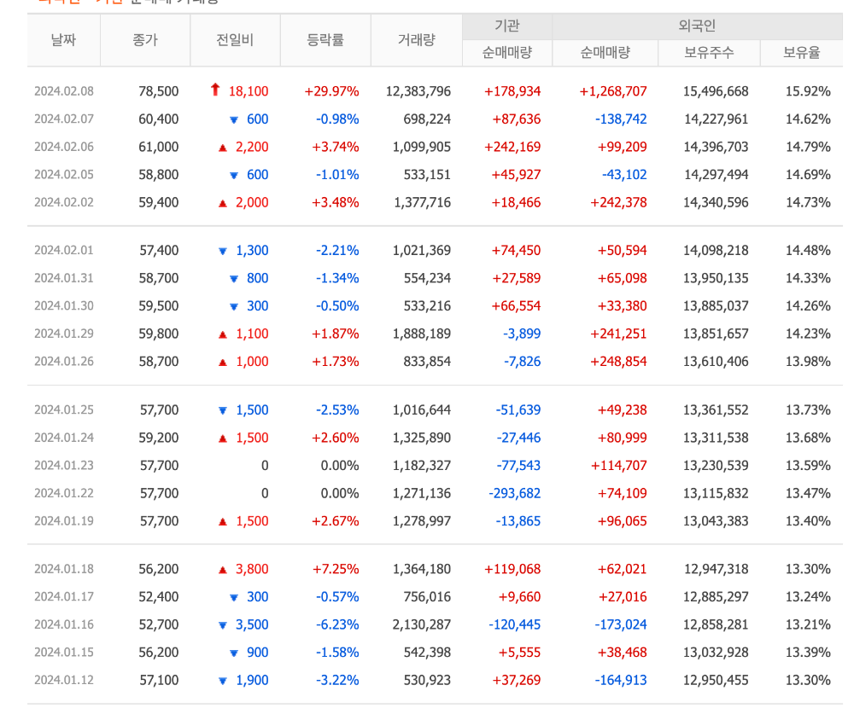The height and width of the screenshot is (714, 854).
Task: Click the 날짜 column header
Action: coord(63,40)
